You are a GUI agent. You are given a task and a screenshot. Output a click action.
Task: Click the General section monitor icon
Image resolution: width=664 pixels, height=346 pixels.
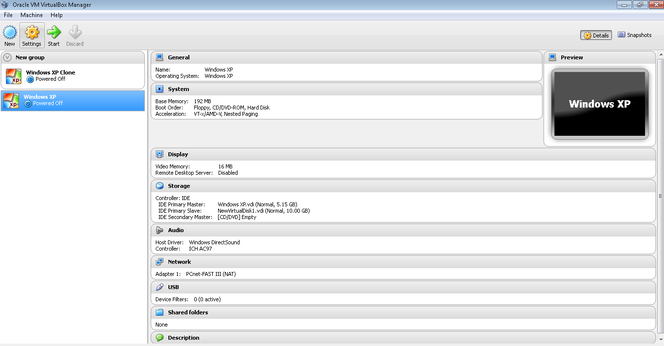[x=159, y=57]
